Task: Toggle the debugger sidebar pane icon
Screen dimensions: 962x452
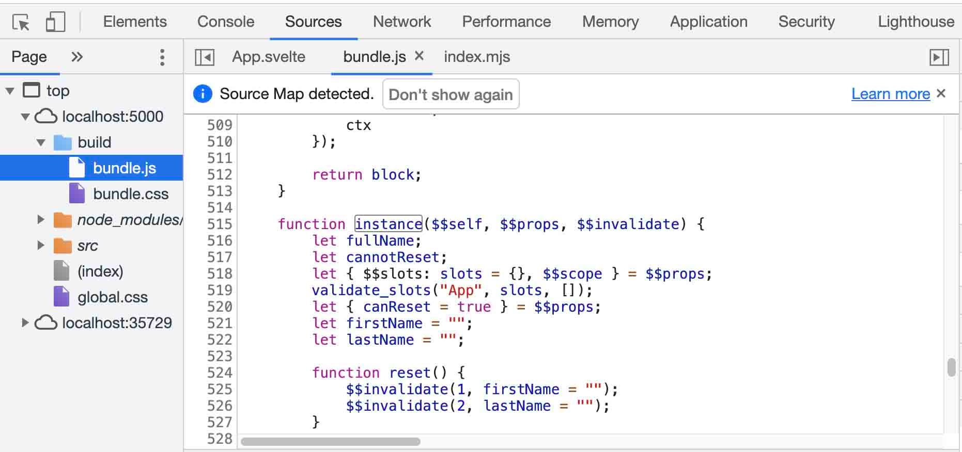Action: (939, 57)
